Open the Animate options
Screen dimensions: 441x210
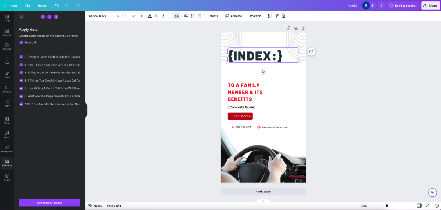click(234, 16)
